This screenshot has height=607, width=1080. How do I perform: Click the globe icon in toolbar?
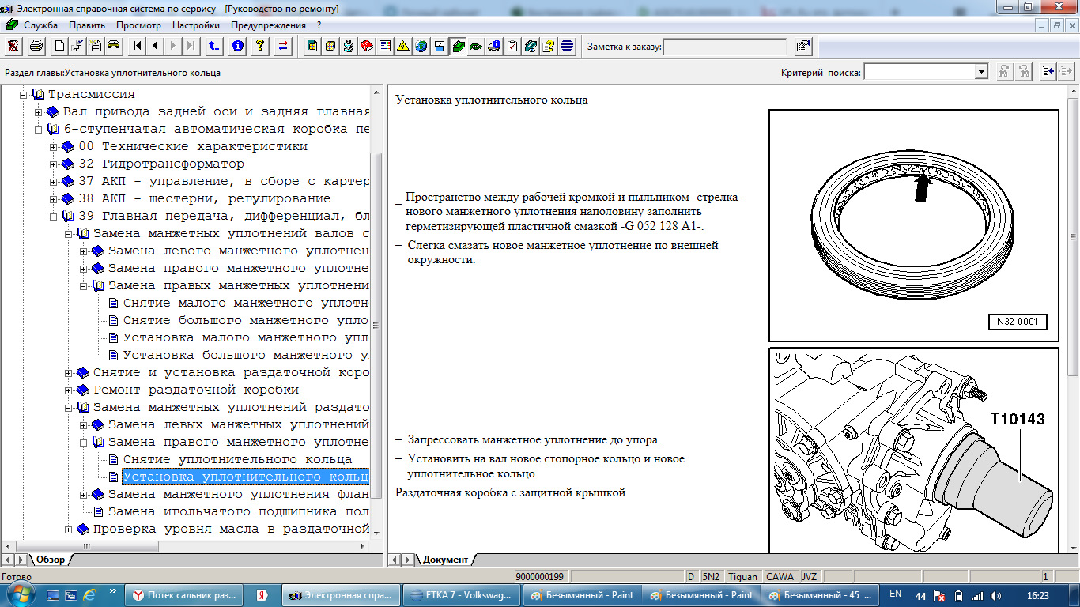coord(421,46)
